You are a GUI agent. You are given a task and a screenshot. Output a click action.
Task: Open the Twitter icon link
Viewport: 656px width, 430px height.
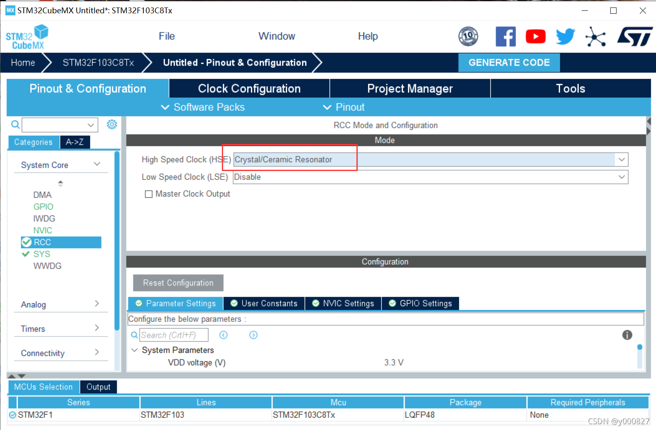(x=565, y=37)
